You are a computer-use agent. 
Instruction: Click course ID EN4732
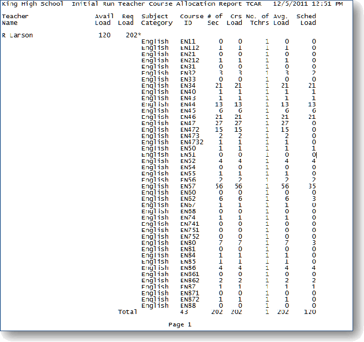191,142
